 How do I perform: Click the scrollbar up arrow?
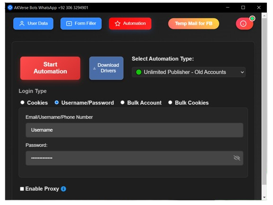coord(264,16)
